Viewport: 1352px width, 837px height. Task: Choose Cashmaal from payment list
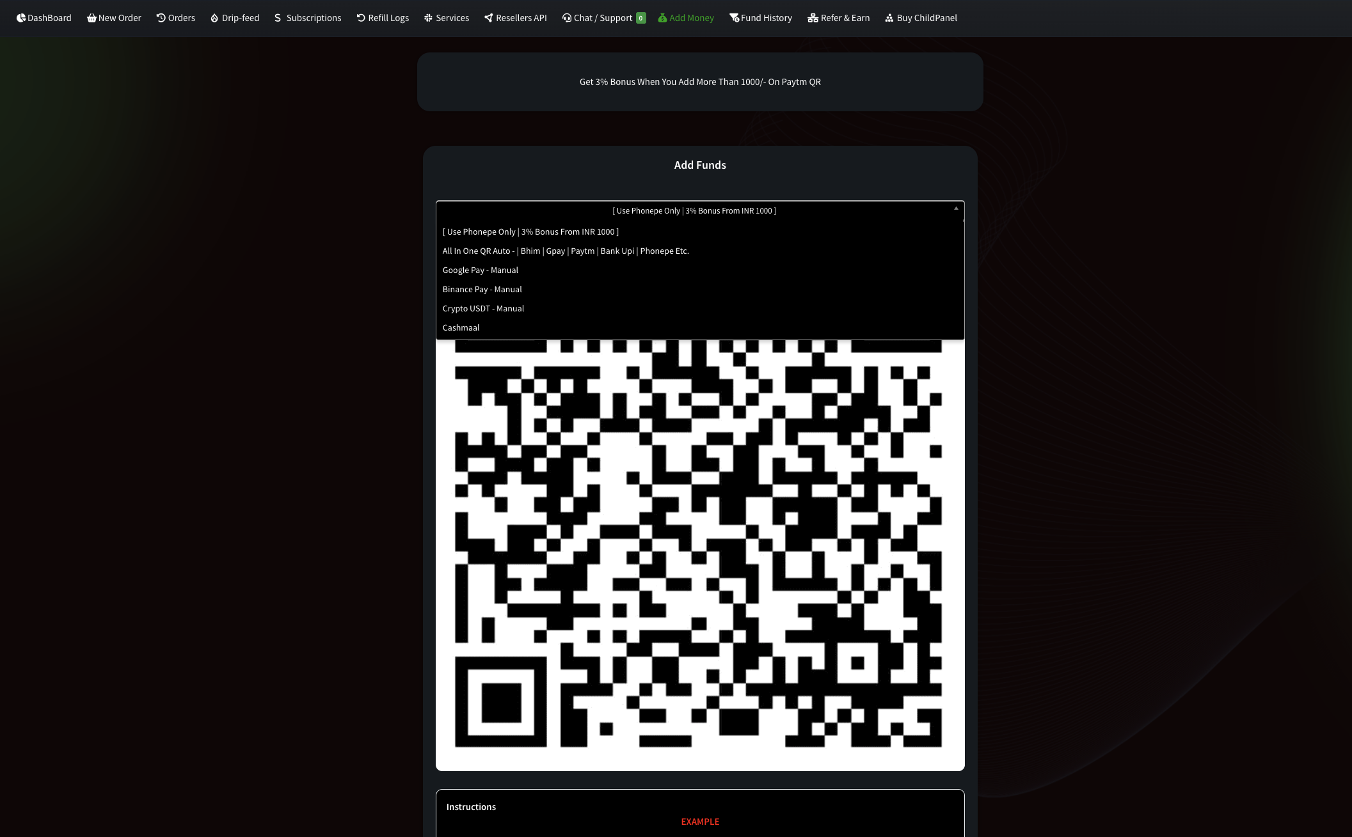(x=461, y=328)
